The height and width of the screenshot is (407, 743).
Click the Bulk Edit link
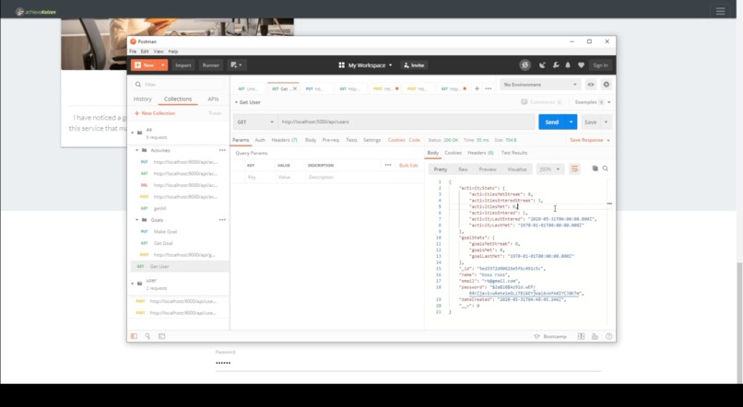click(x=408, y=165)
